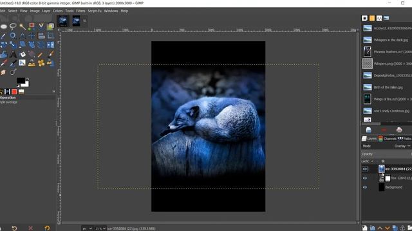
Task: Select the Dodge/Burn tool
Action: [x=13, y=72]
